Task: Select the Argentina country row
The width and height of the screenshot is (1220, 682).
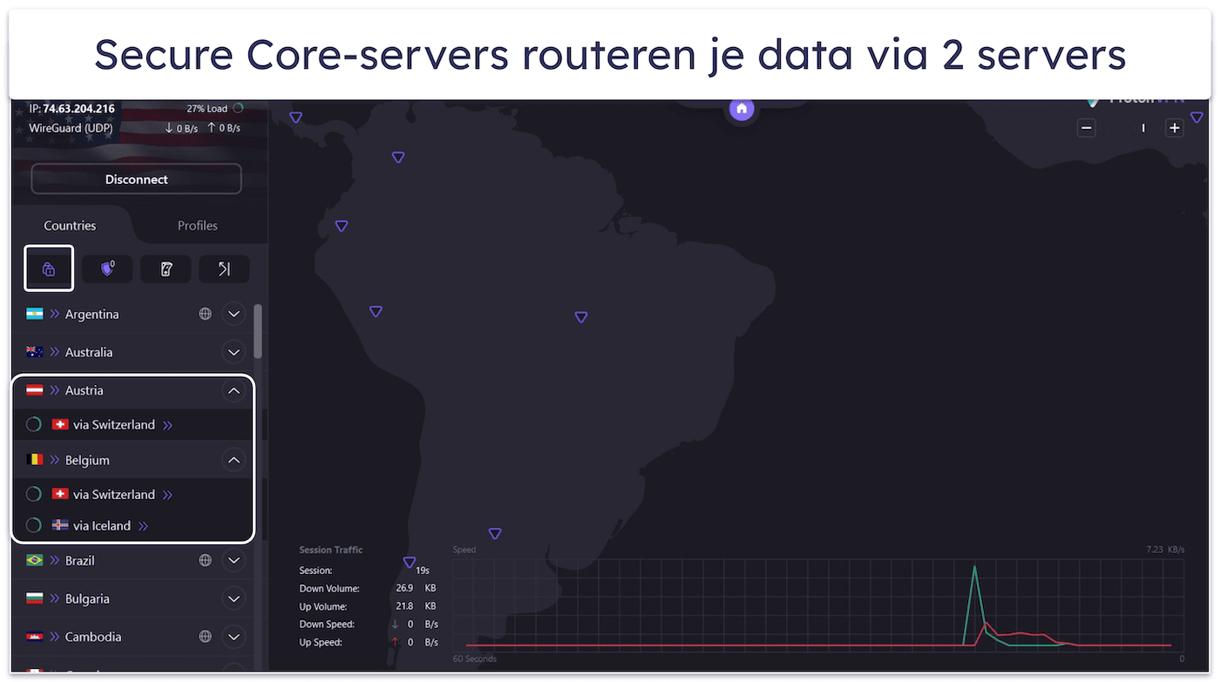Action: (133, 314)
